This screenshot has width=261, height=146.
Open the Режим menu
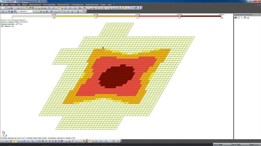point(13,4)
